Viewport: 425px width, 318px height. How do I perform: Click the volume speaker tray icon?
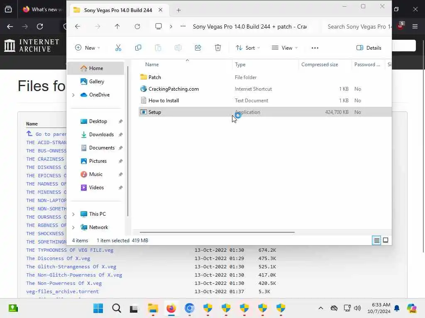[357, 308]
